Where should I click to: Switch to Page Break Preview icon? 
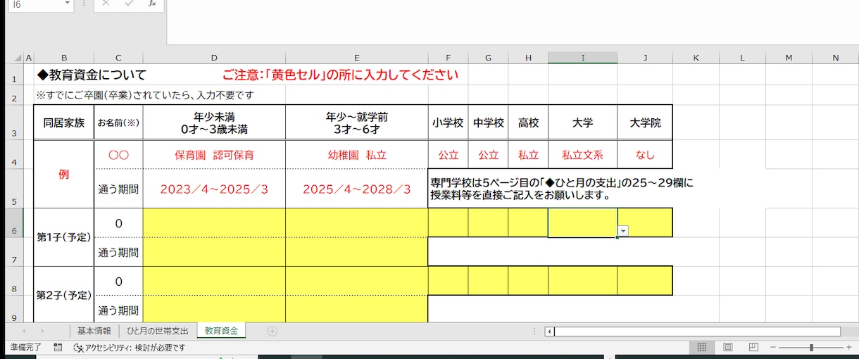[x=753, y=348]
